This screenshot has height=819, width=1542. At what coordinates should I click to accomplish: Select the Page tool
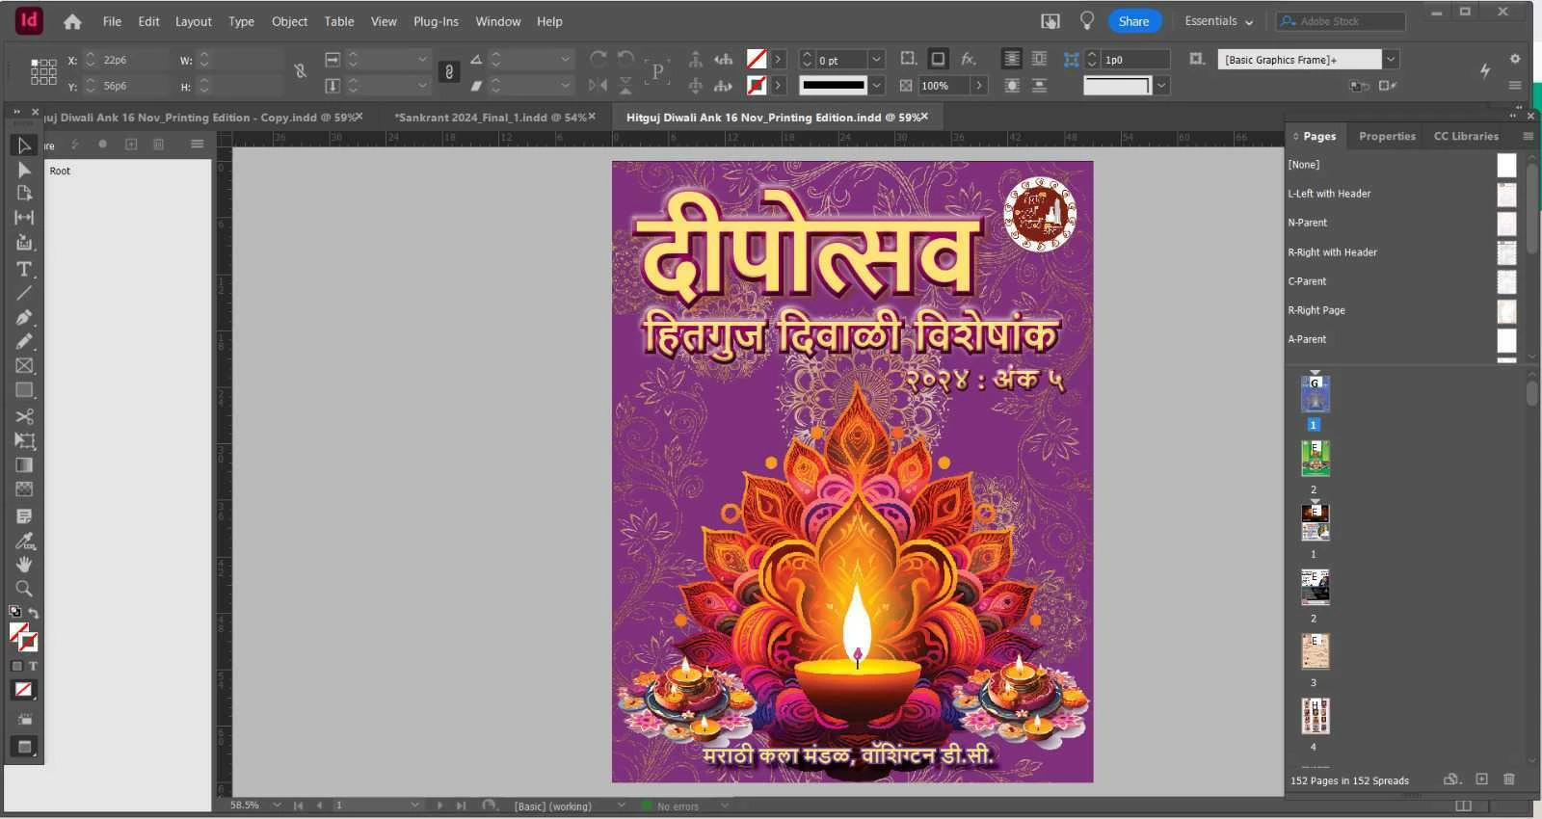24,193
